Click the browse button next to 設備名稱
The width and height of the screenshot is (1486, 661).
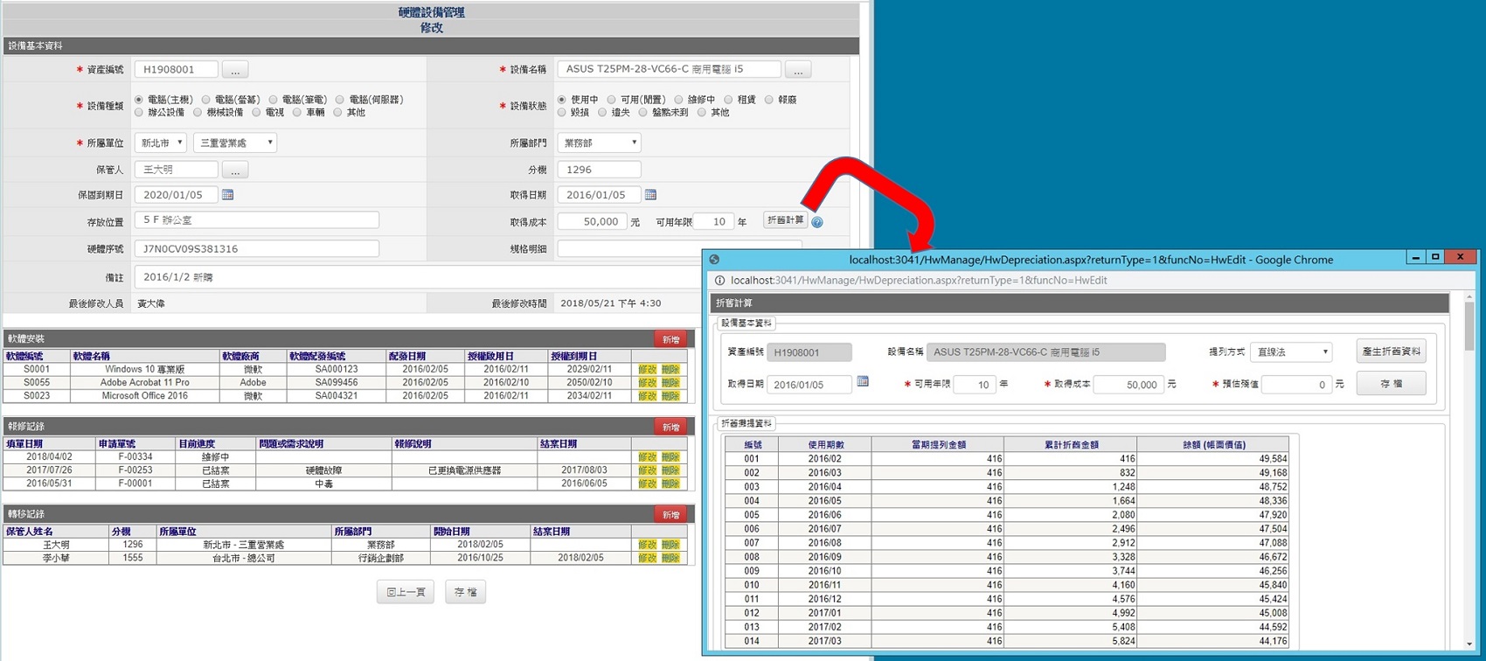tap(798, 70)
